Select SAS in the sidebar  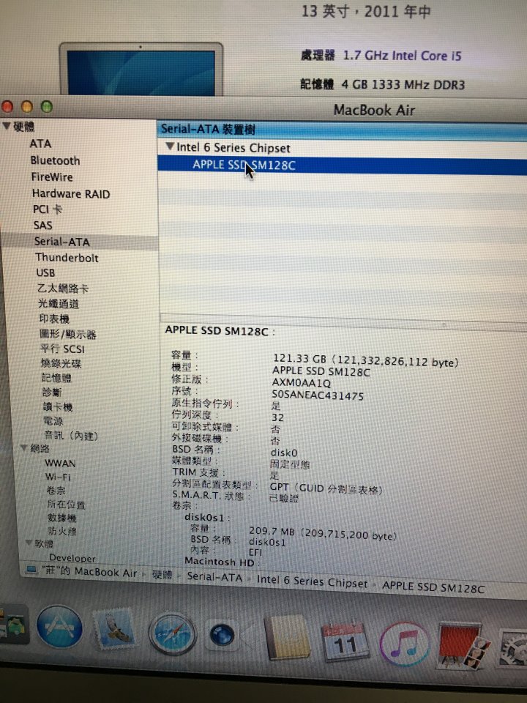click(x=43, y=225)
